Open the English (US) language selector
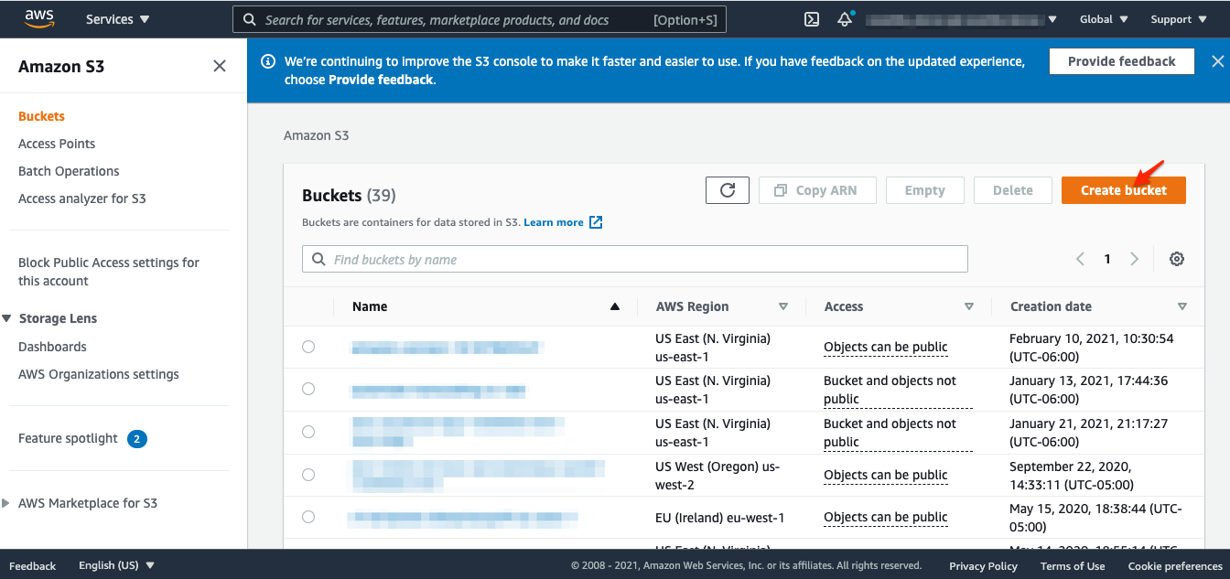 pyautogui.click(x=117, y=565)
